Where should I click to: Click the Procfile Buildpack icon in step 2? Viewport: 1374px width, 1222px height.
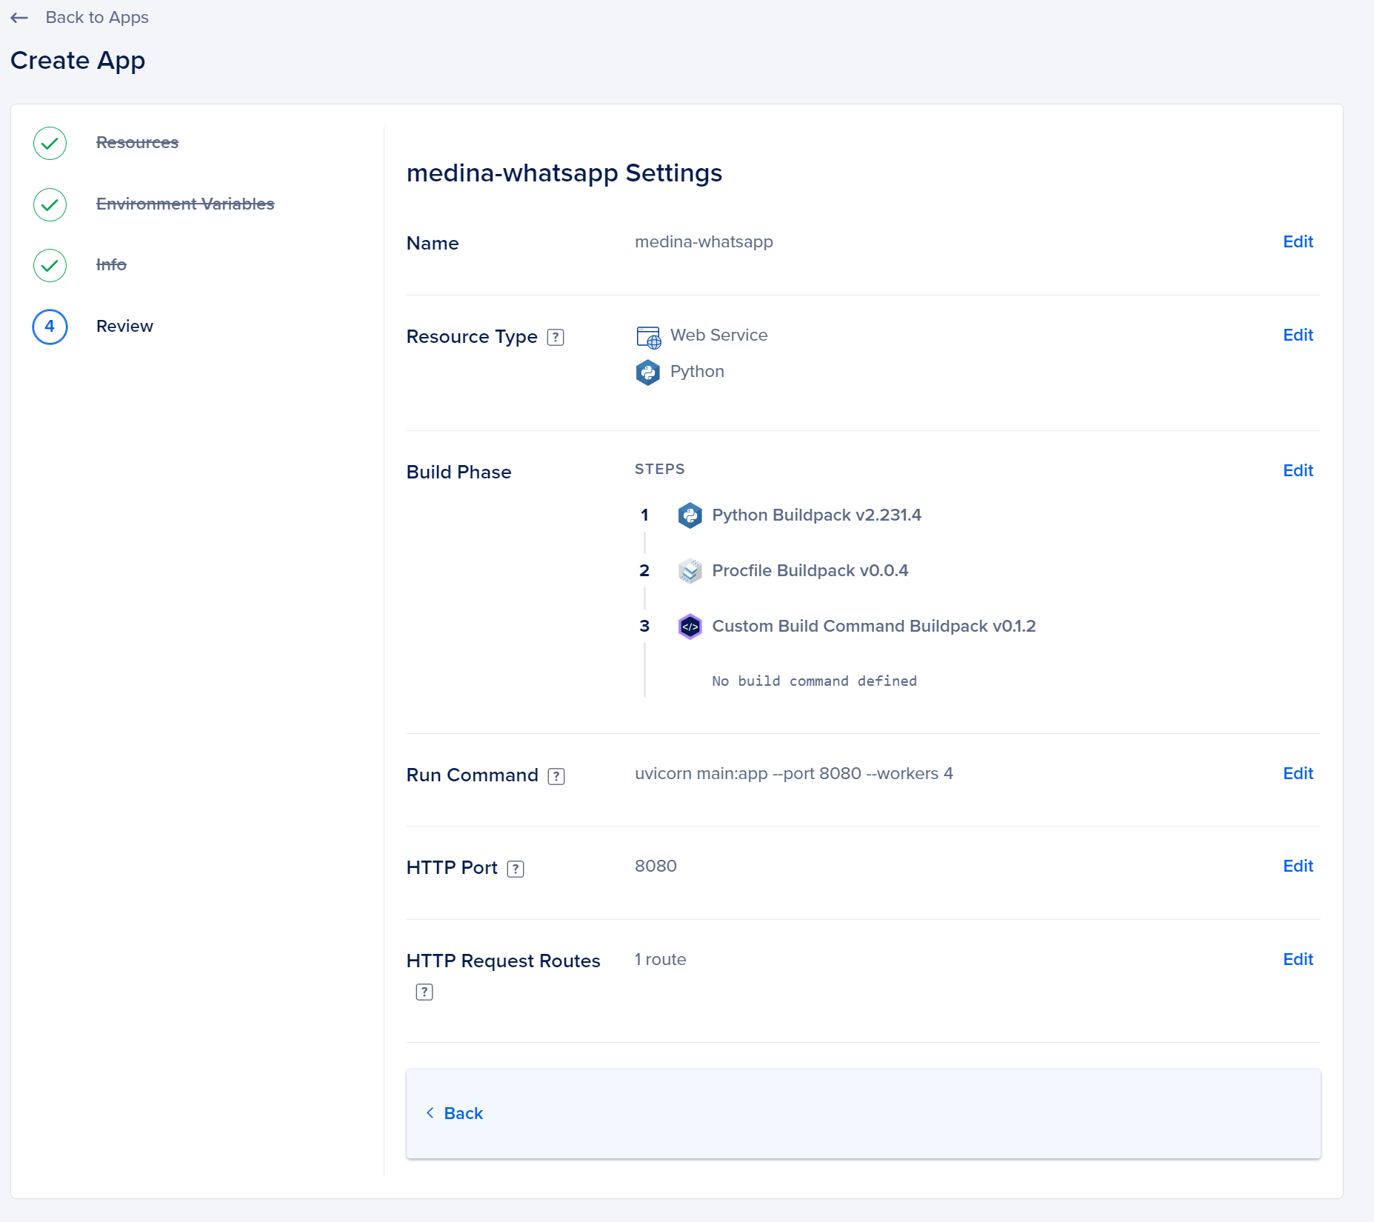point(690,571)
